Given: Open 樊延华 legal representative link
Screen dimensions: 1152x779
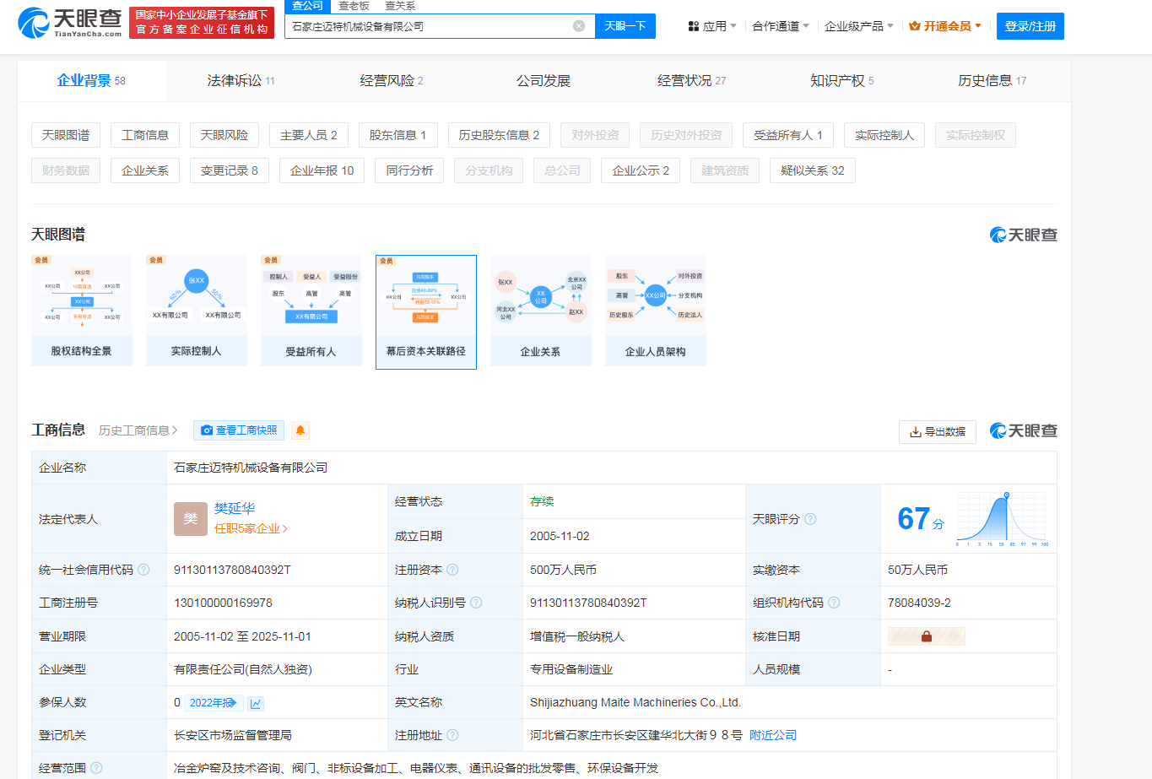Looking at the screenshot, I should 235,508.
